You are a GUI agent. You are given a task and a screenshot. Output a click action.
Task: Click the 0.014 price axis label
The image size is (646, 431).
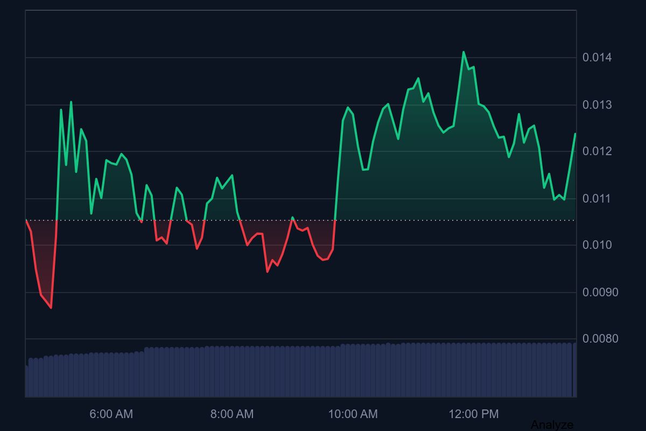597,58
